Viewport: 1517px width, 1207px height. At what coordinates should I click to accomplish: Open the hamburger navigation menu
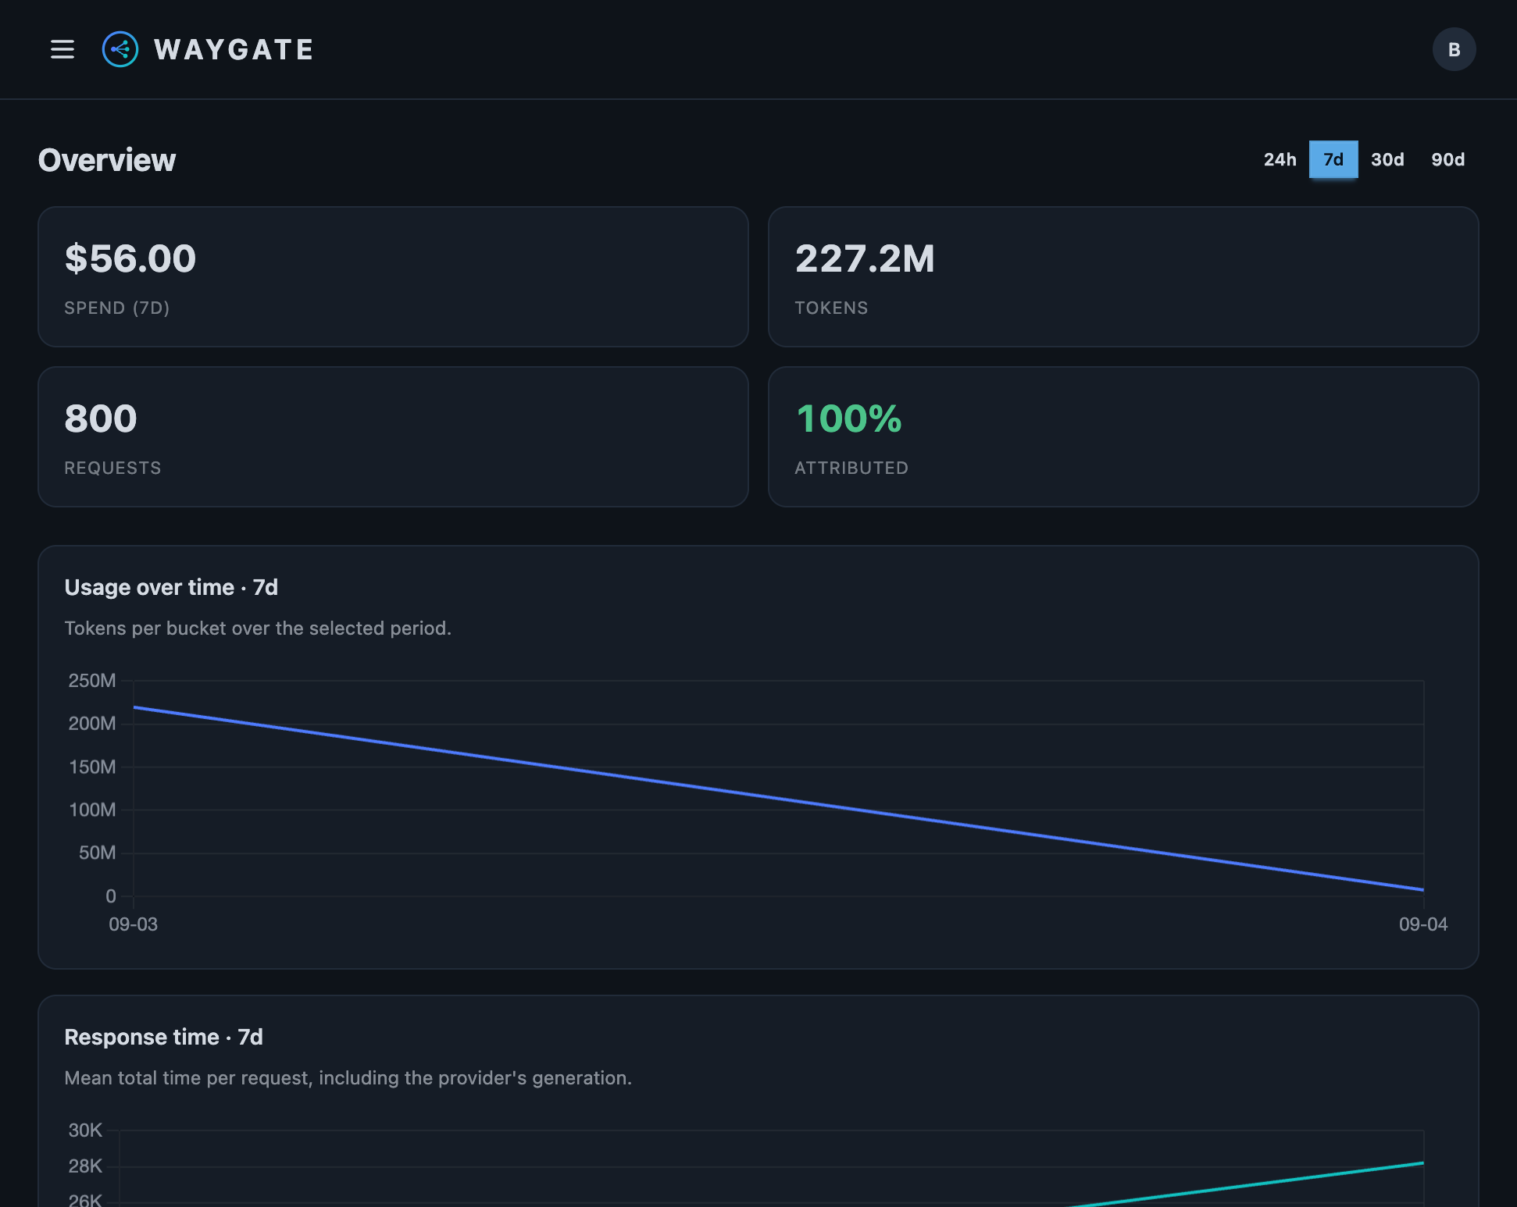coord(62,50)
